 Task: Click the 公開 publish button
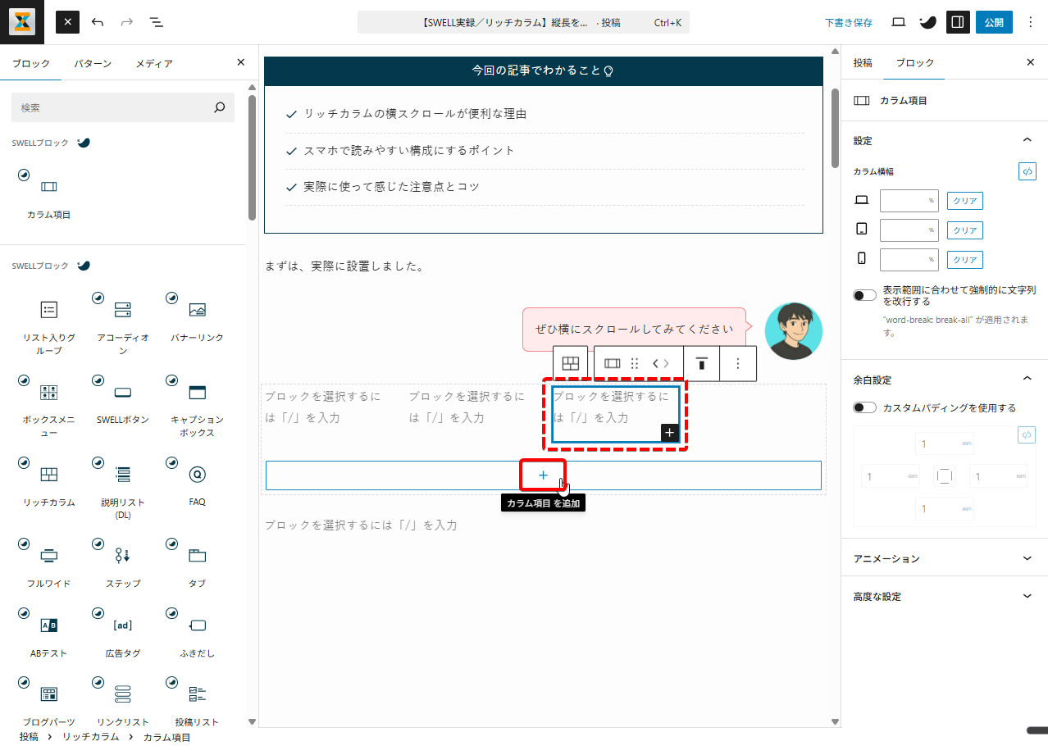coord(993,22)
